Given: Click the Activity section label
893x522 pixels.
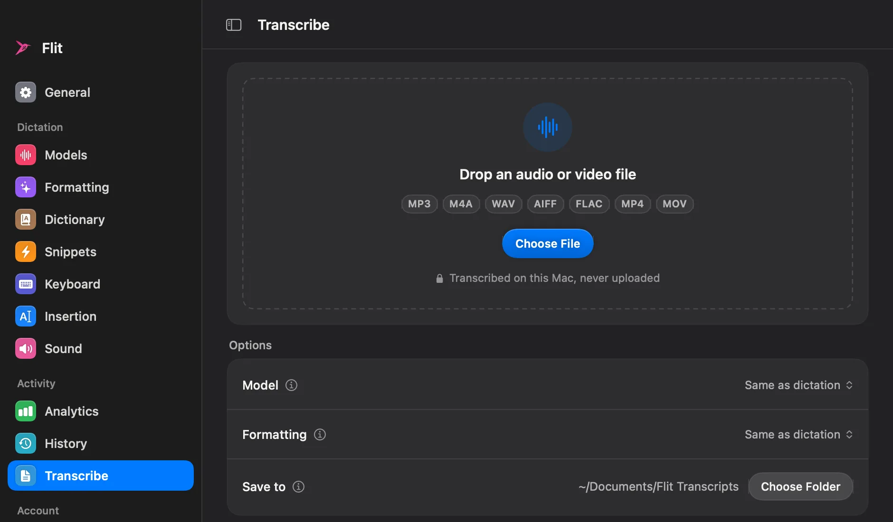Looking at the screenshot, I should pos(36,383).
